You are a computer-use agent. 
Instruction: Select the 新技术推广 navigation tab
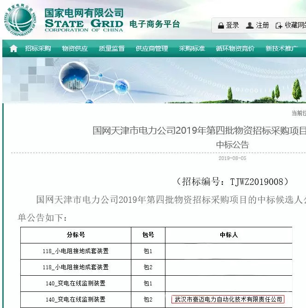tap(282, 48)
